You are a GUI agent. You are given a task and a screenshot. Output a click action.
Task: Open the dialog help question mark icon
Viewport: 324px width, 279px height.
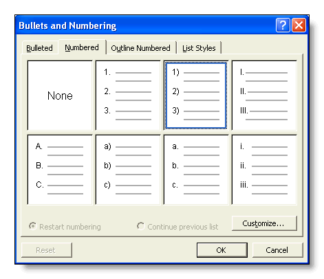(x=283, y=25)
